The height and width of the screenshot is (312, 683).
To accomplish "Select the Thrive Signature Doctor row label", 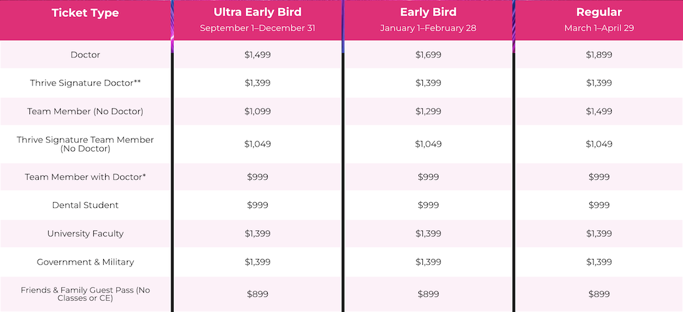I will pos(85,83).
